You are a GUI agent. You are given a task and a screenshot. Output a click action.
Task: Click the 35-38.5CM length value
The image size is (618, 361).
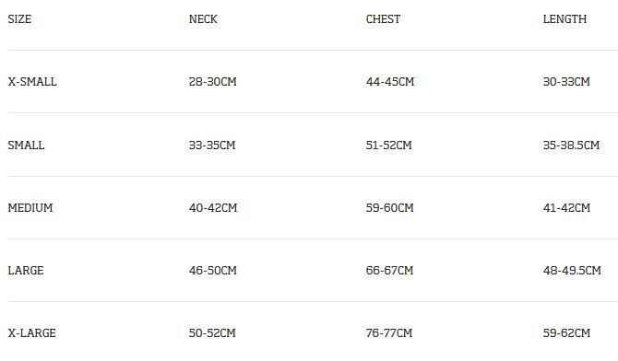click(x=571, y=145)
